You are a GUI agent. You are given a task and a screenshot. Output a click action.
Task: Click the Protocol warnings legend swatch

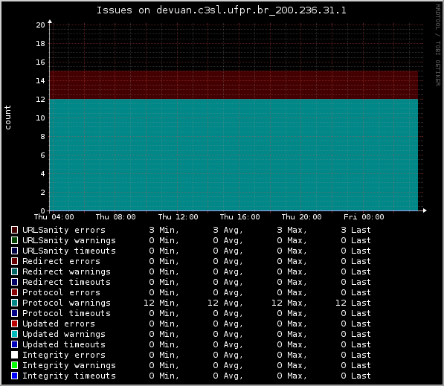tap(14, 303)
